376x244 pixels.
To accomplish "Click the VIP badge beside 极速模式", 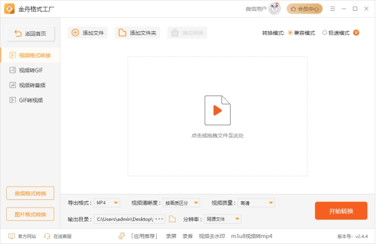I will coord(356,33).
